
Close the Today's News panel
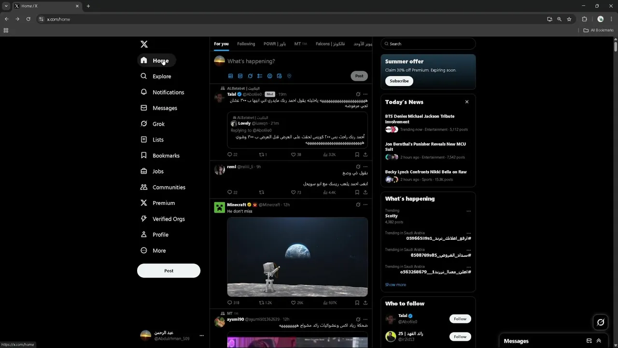[467, 102]
